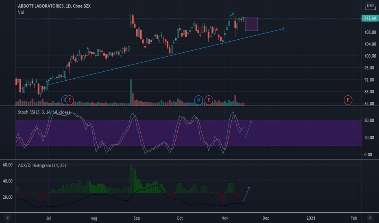This screenshot has width=379, height=223.
Task: Click the Dec label on time axis
Action: (x=266, y=218)
